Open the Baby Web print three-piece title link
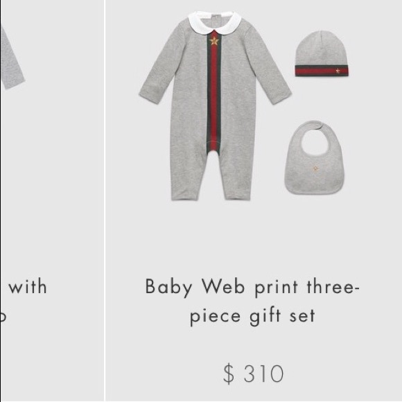The image size is (402, 402). (x=252, y=301)
